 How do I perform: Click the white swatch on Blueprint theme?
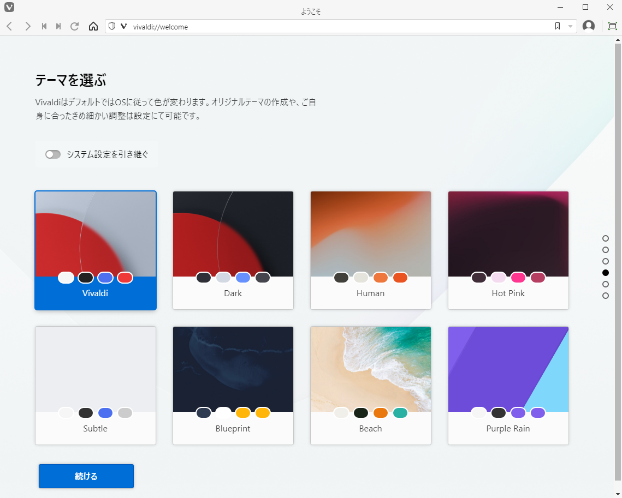pyautogui.click(x=223, y=413)
